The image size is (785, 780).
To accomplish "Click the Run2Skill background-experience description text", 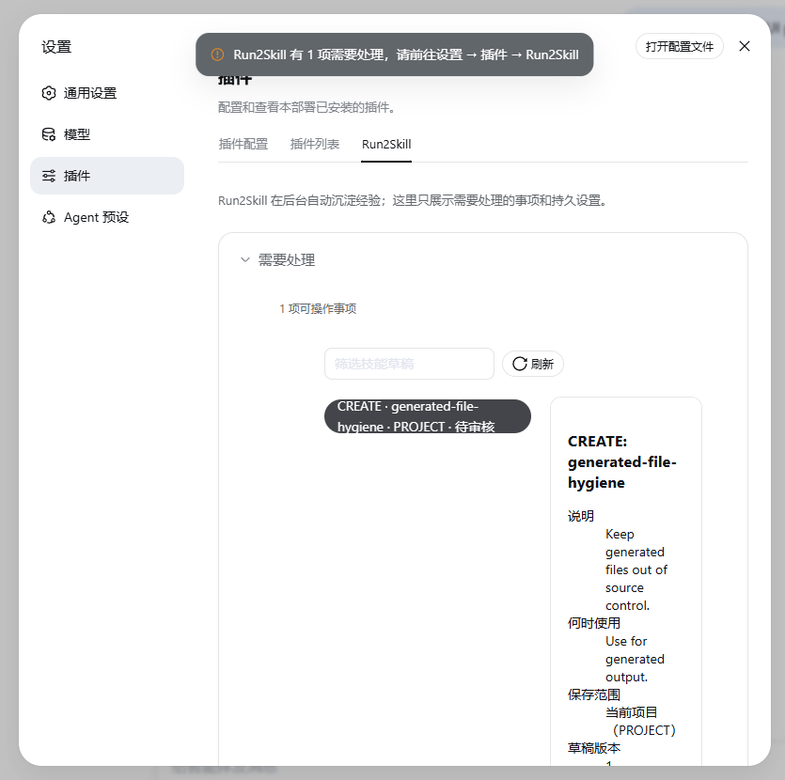I will coord(413,200).
